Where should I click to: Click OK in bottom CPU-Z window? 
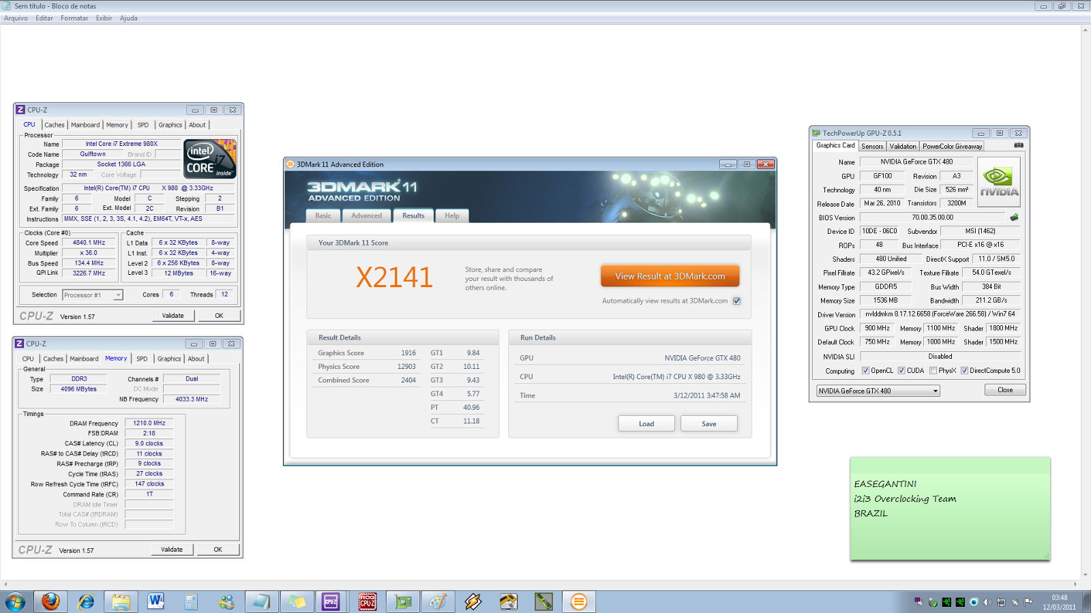tap(218, 550)
